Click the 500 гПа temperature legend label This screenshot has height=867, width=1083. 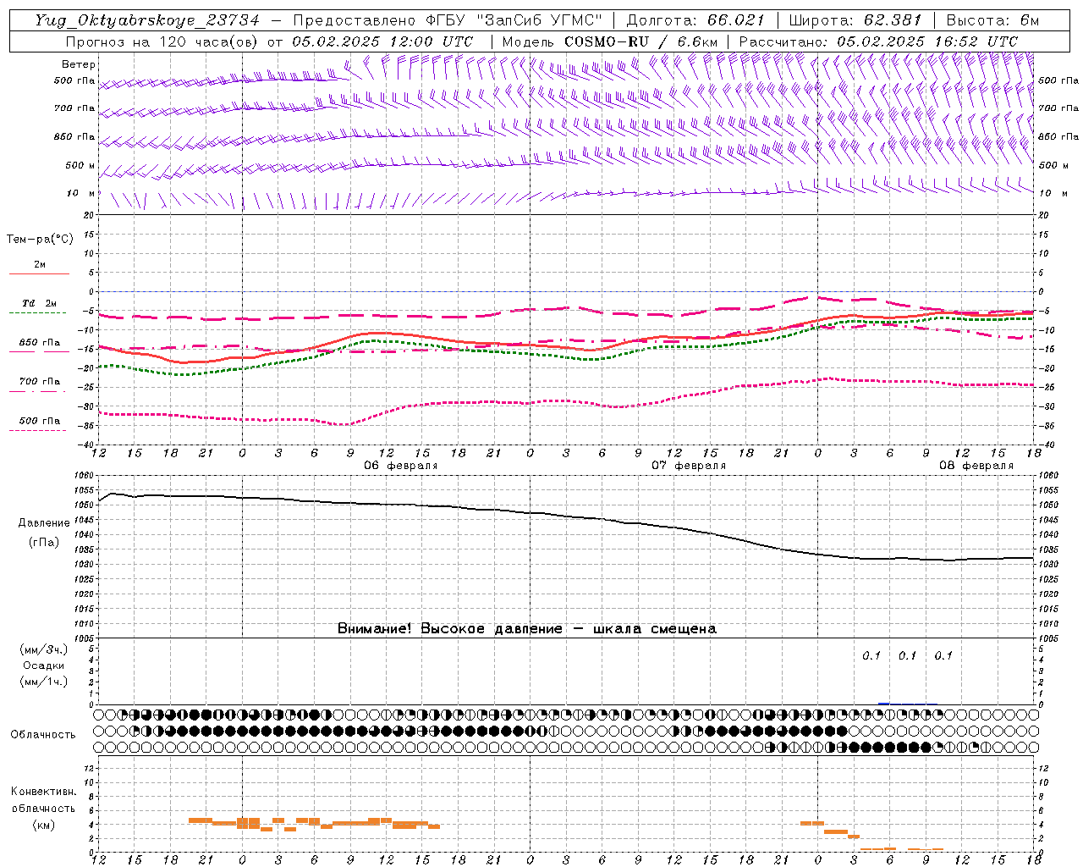pos(40,421)
